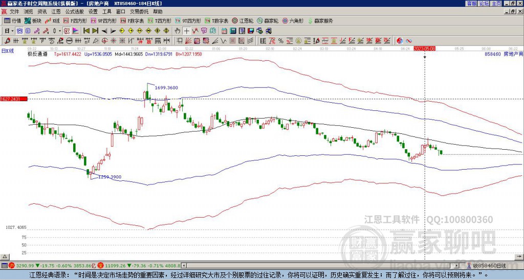
Task: Click the 1627.2431 red price label
Action: pos(14,99)
